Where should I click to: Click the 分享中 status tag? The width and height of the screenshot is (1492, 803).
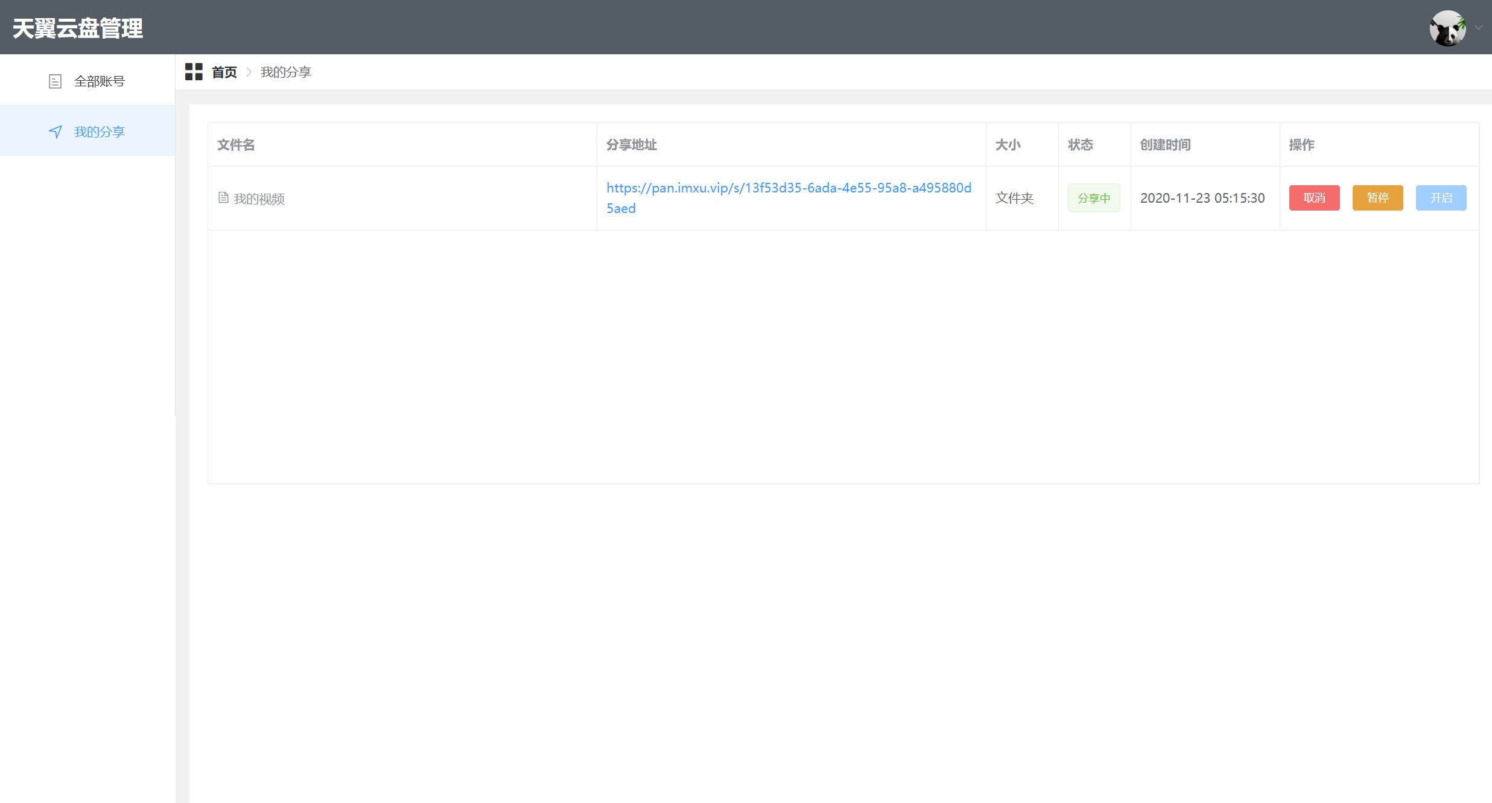tap(1093, 198)
